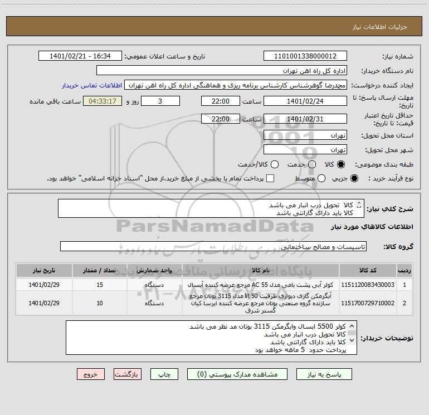The height and width of the screenshot is (415, 429).
Task: Click the response deadline time field after 1401/02/24
Action: [x=221, y=101]
